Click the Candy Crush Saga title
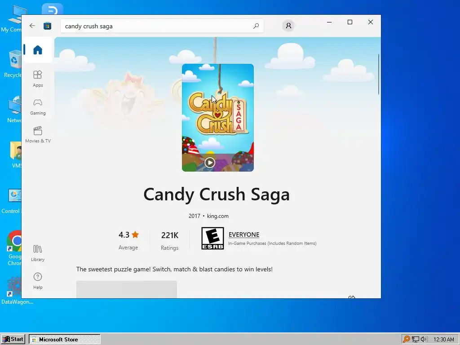Viewport: 460px width, 345px height. point(217,195)
